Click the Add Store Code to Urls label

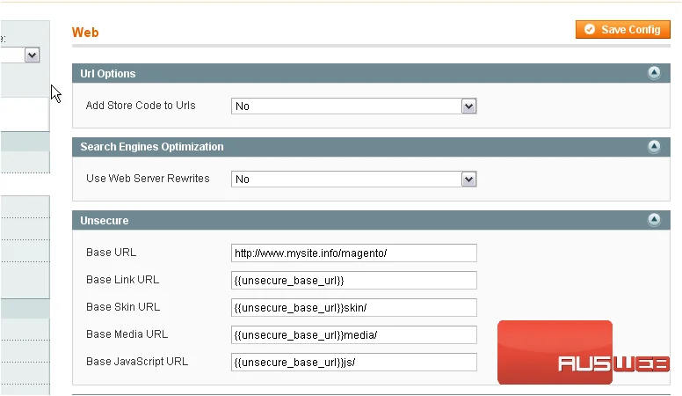141,106
